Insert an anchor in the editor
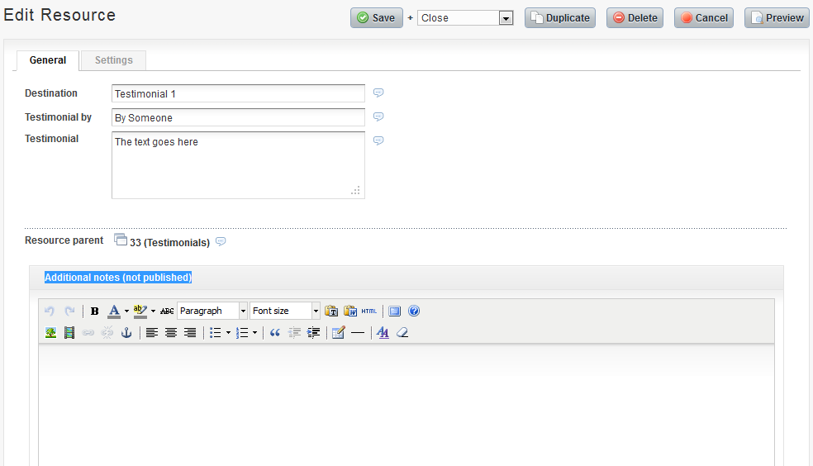 click(126, 333)
